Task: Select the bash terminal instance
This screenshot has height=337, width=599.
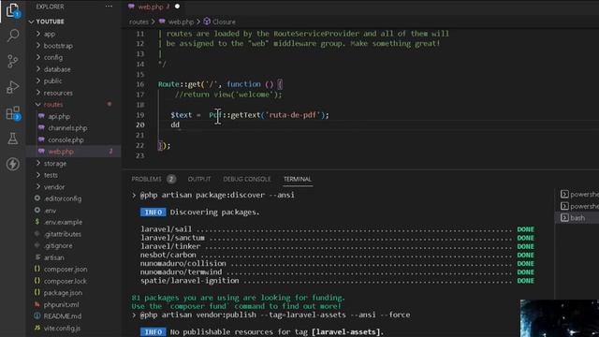Action: (578, 218)
